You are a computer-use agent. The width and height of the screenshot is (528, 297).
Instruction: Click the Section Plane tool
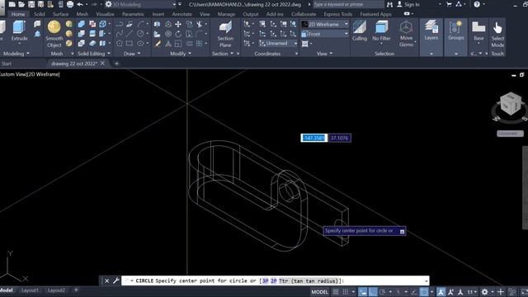coord(225,34)
